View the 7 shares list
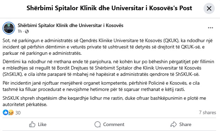Screen dimensions: 220x131 tap(207, 112)
